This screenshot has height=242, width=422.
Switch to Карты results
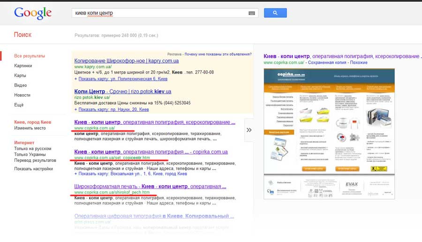click(x=20, y=76)
